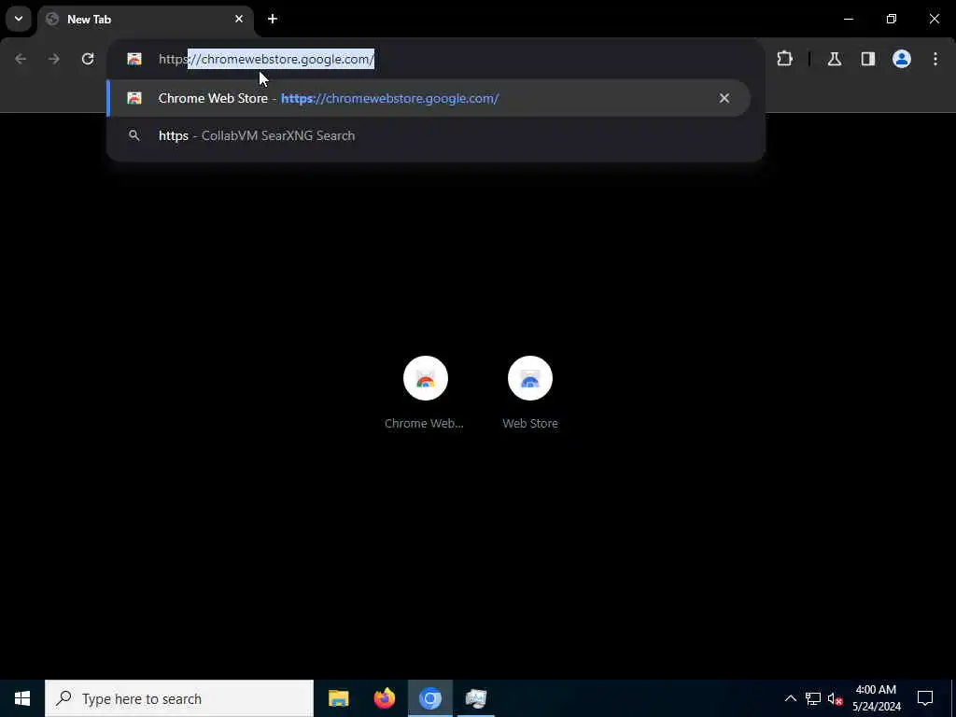Open the Chrome three-dot menu
Viewport: 956px width, 717px height.
point(935,59)
